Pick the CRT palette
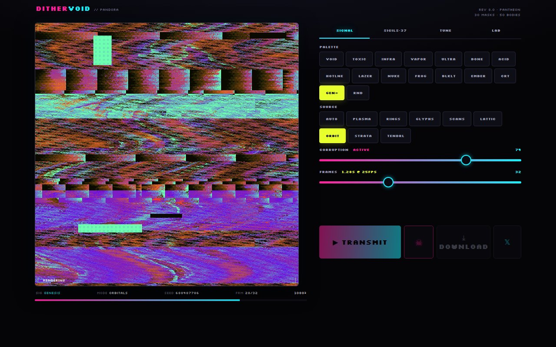Screen dimensions: 556x347 pos(505,76)
